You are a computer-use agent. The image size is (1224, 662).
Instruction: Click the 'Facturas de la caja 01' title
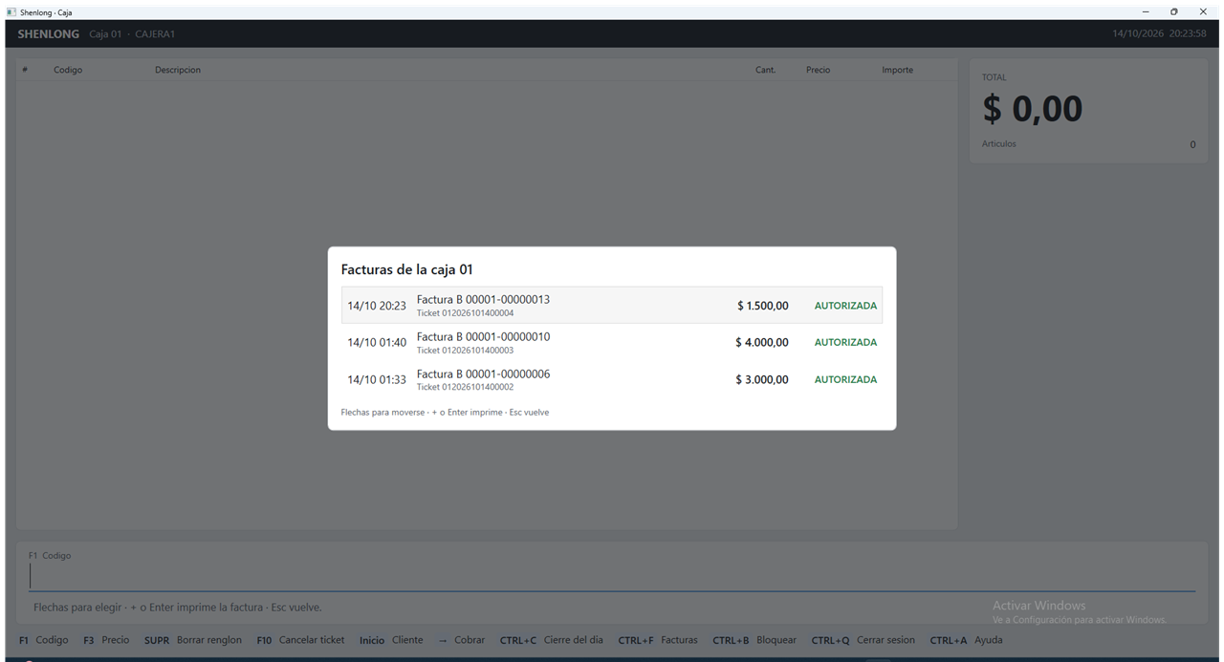pyautogui.click(x=407, y=269)
